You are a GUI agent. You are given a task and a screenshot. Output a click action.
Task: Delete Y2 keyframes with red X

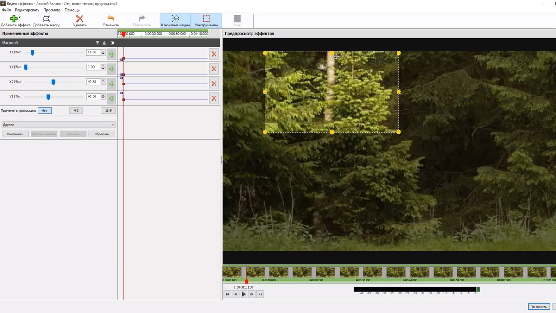[x=214, y=98]
